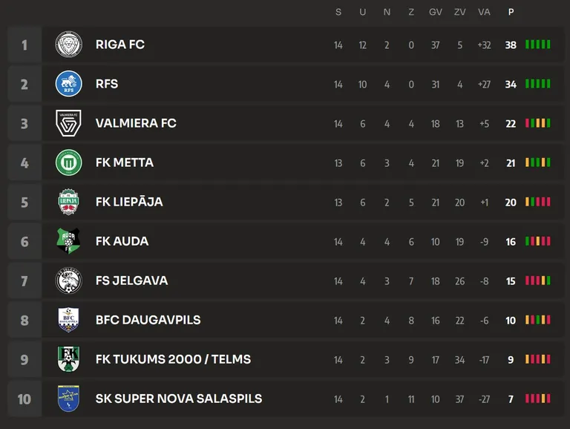The width and height of the screenshot is (570, 429).
Task: Open the FK TUKUMS 2000 / TELMS link
Action: click(173, 359)
